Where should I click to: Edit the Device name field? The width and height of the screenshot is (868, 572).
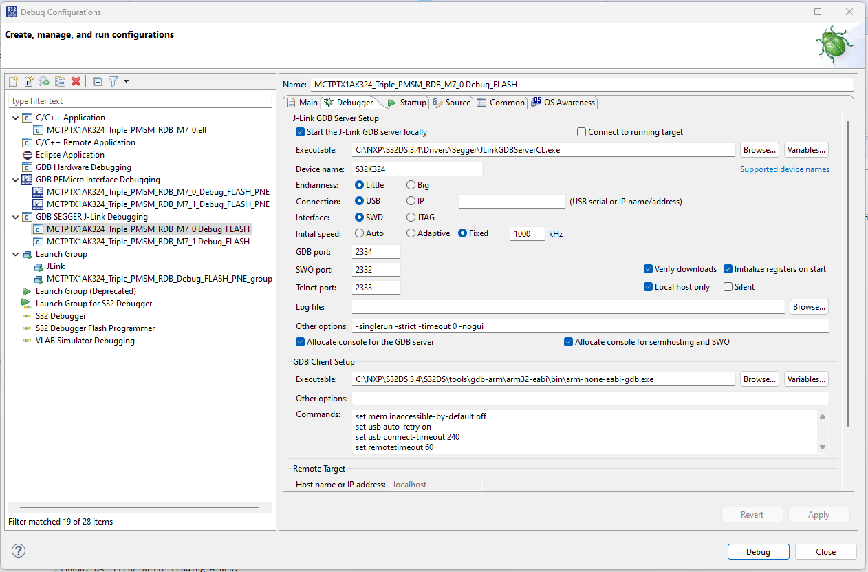point(417,169)
